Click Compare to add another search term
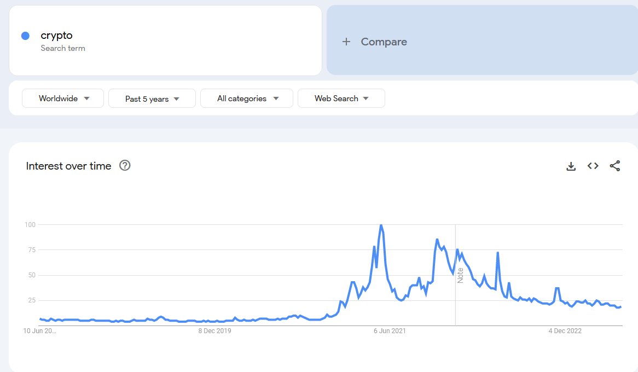This screenshot has height=372, width=638. [x=383, y=41]
